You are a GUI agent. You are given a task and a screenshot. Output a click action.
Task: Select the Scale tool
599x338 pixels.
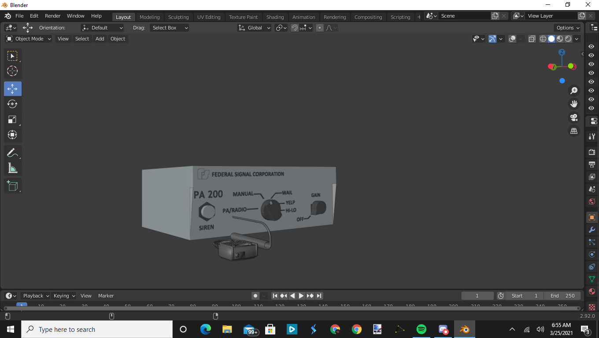click(x=12, y=119)
